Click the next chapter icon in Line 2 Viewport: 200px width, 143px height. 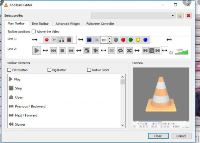158,51
